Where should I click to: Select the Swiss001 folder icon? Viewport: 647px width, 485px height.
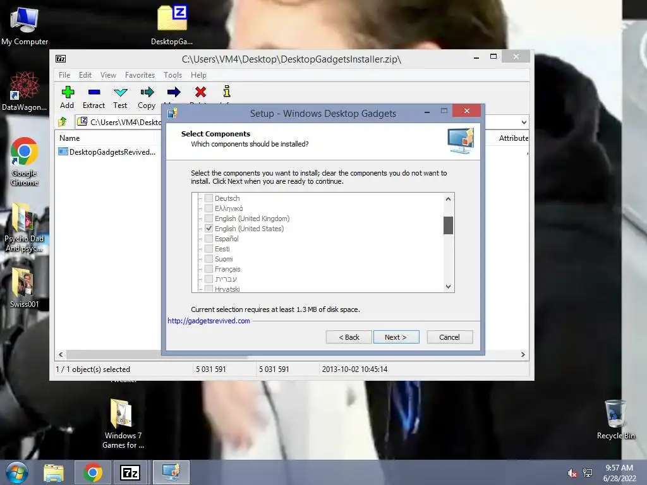[24, 288]
